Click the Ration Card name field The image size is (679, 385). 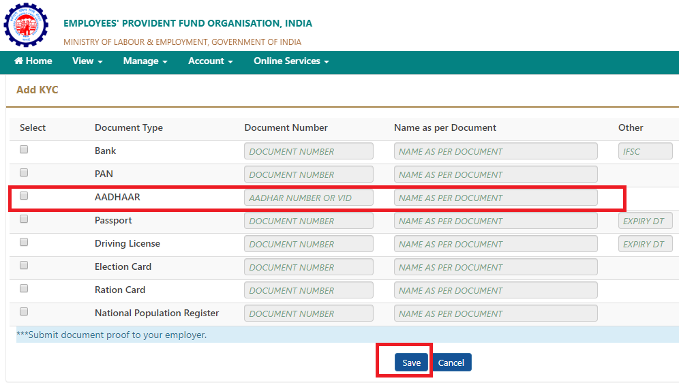click(x=496, y=290)
